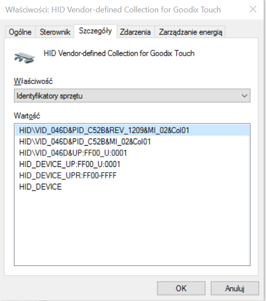Select HID_DEVICE_UP:FF00_U:0001 entry
Viewport: 266px width, 301px height.
70,164
